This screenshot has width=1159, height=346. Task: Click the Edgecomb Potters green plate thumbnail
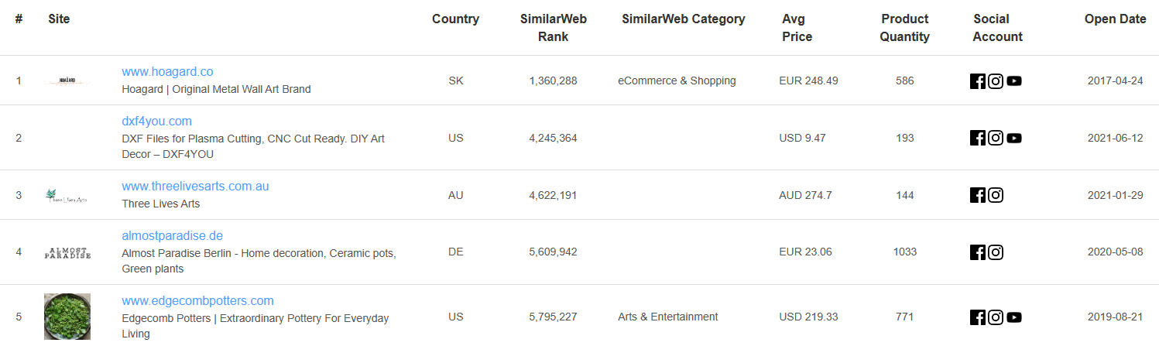pos(67,316)
